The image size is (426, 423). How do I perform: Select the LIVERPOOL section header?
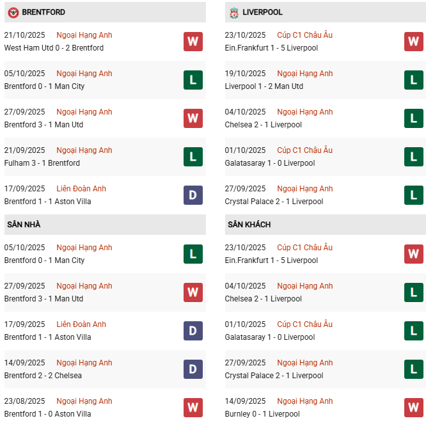pyautogui.click(x=262, y=12)
